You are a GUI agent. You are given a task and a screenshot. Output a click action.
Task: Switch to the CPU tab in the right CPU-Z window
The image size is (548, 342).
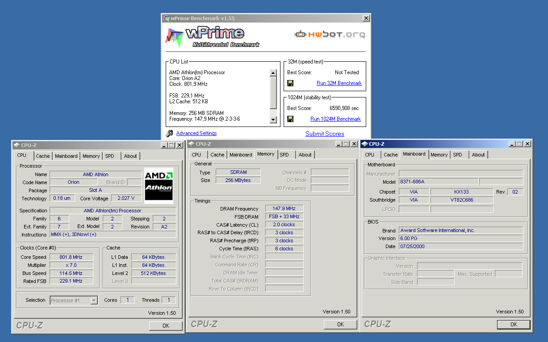[x=370, y=155]
